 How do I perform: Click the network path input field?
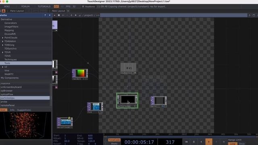pyautogui.click(x=174, y=15)
